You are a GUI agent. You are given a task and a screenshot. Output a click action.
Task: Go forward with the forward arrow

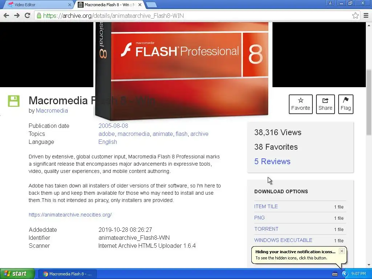pos(17,16)
